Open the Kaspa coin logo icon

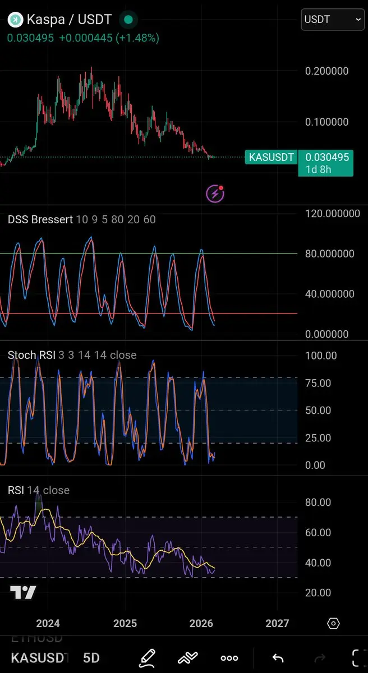tap(15, 20)
